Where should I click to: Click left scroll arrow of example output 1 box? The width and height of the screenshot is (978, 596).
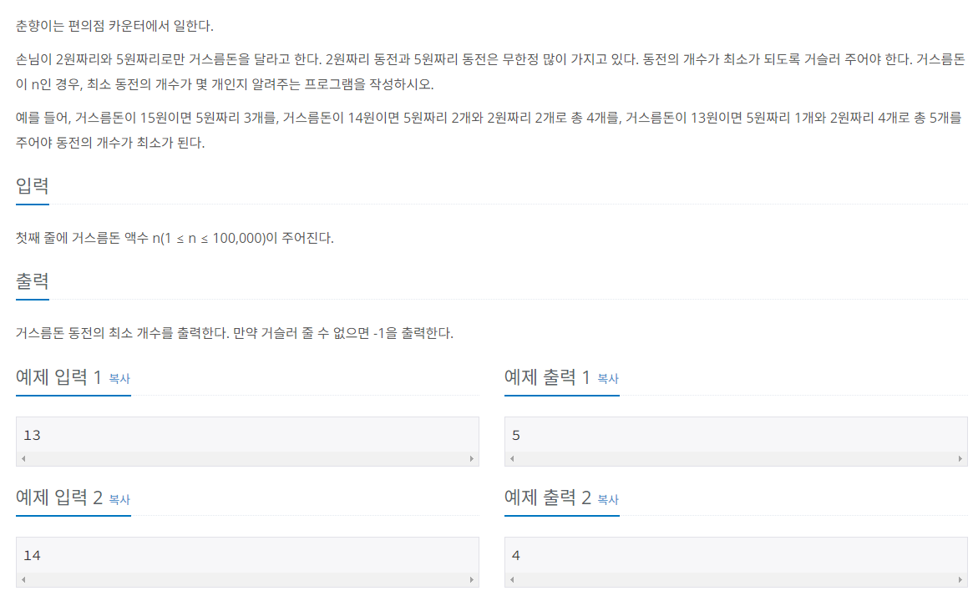point(512,459)
